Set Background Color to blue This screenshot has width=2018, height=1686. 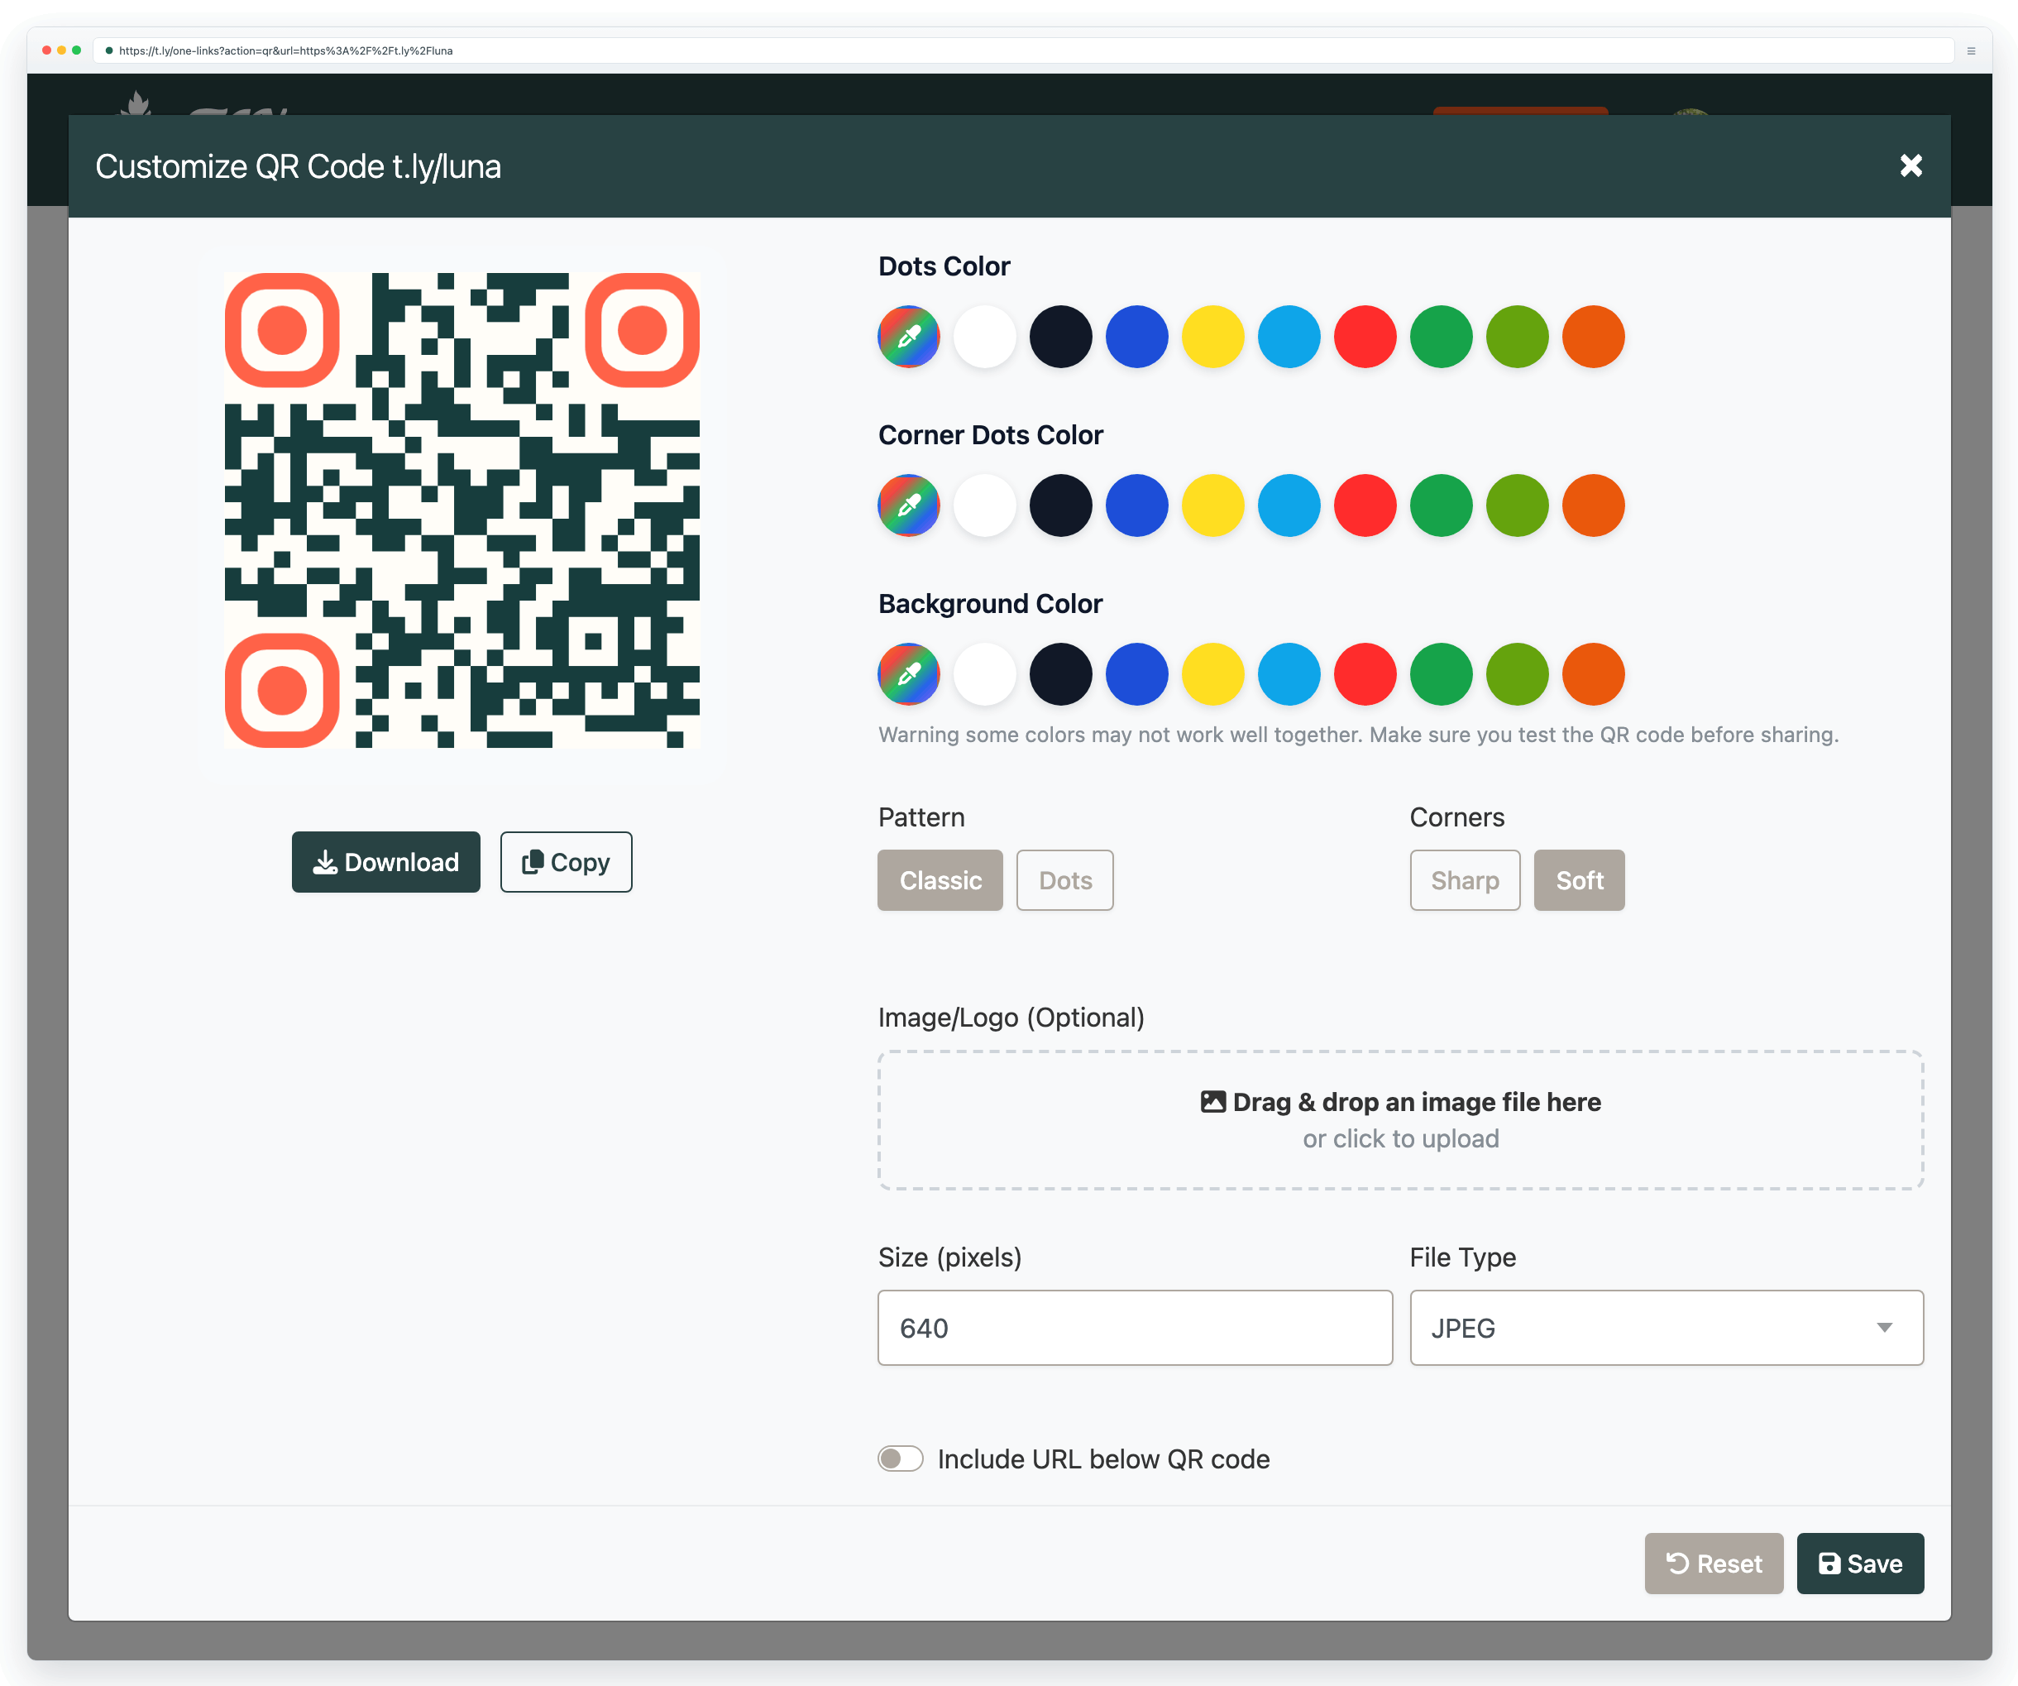[1137, 674]
